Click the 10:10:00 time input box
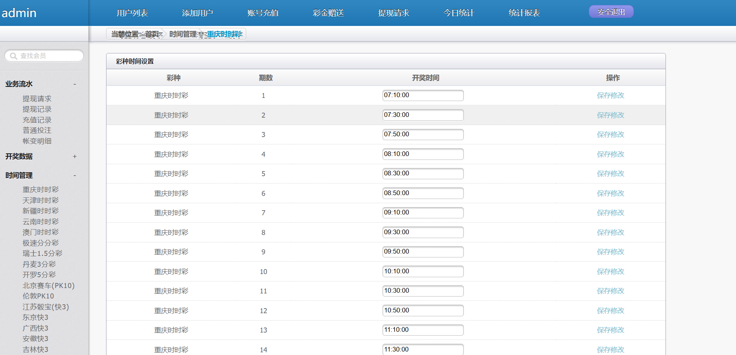Screen dimensions: 736x355 pos(423,271)
